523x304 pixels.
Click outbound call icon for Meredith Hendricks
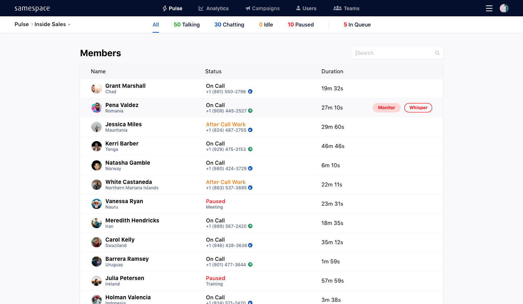(x=250, y=226)
